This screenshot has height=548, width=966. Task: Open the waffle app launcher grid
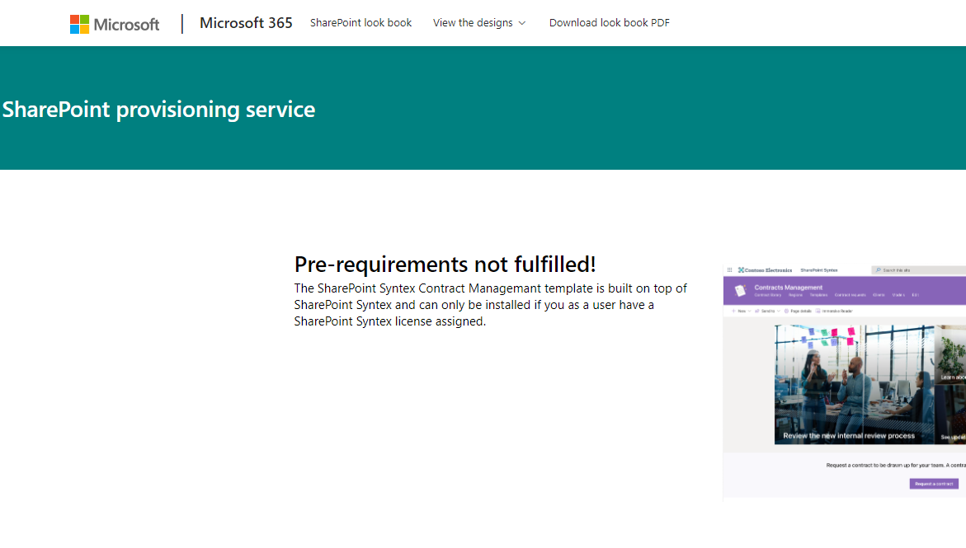[729, 269]
